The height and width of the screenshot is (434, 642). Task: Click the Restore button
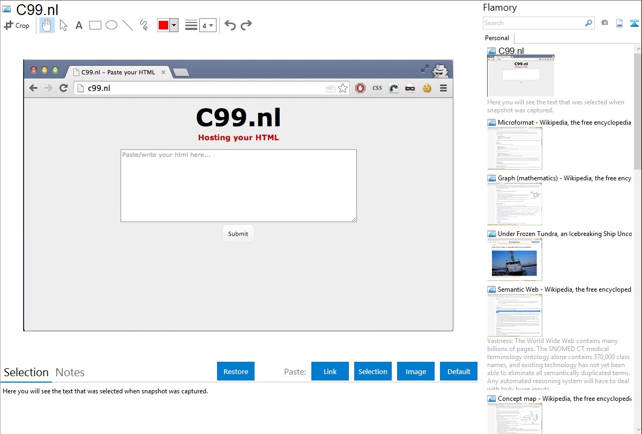(x=236, y=371)
